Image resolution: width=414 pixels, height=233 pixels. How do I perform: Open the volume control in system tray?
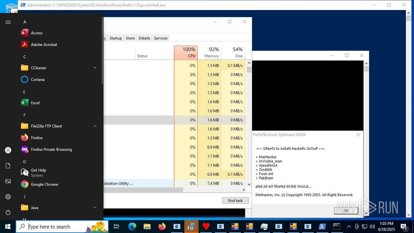pyautogui.click(x=372, y=227)
